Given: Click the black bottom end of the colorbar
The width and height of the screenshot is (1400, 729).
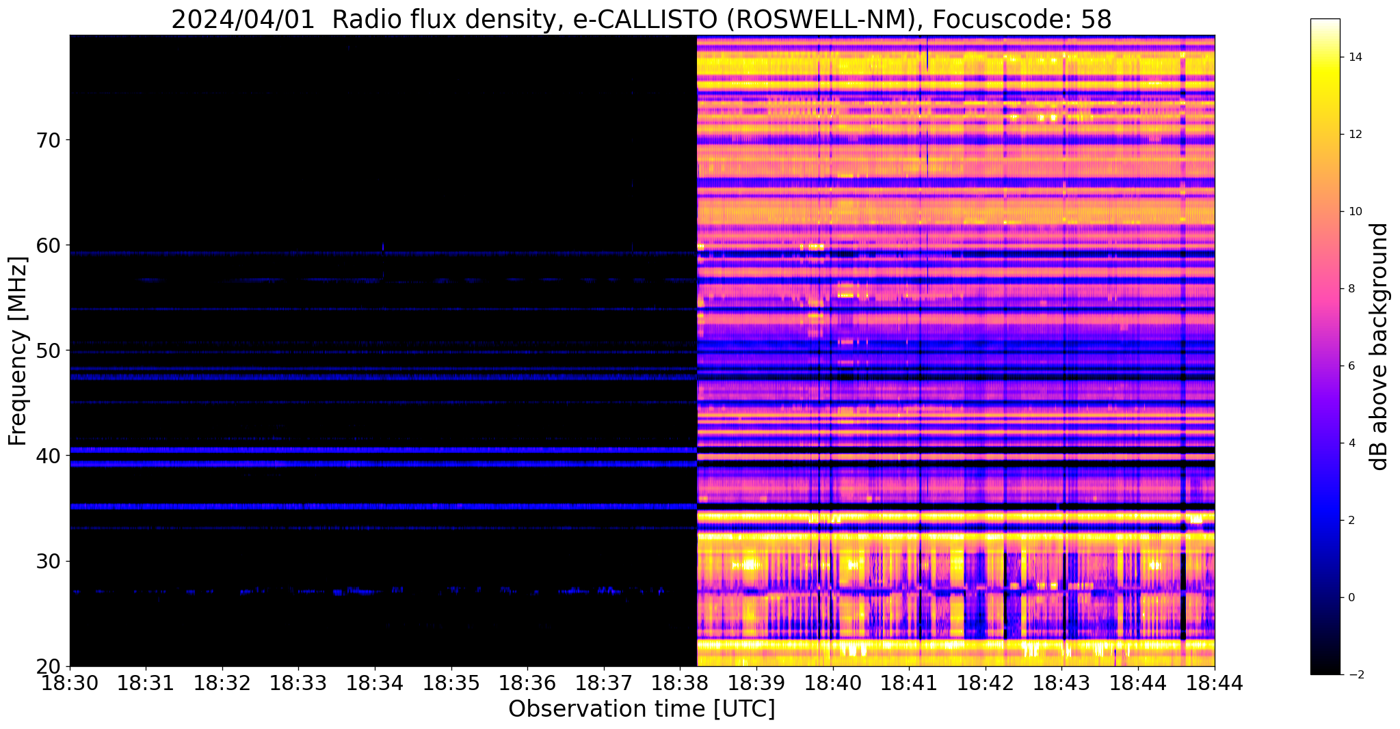Looking at the screenshot, I should pos(1325,668).
